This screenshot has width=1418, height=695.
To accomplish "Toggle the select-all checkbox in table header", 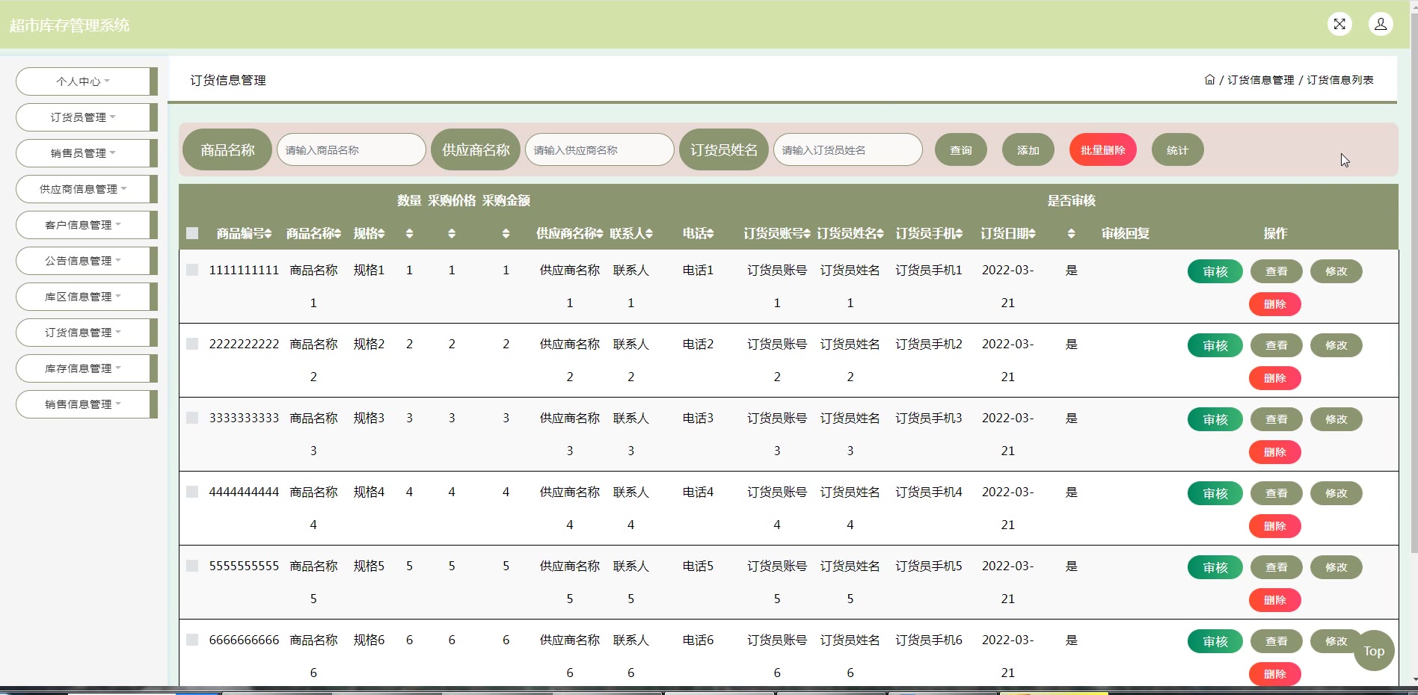I will pos(192,233).
